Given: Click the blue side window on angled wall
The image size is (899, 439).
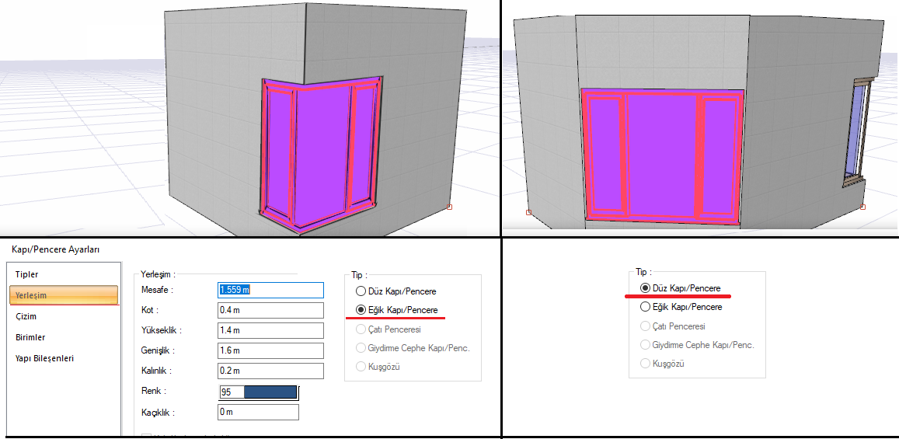Looking at the screenshot, I should tap(856, 132).
